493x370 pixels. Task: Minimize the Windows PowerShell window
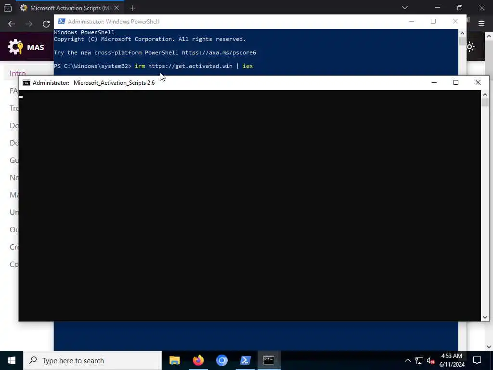pyautogui.click(x=412, y=21)
